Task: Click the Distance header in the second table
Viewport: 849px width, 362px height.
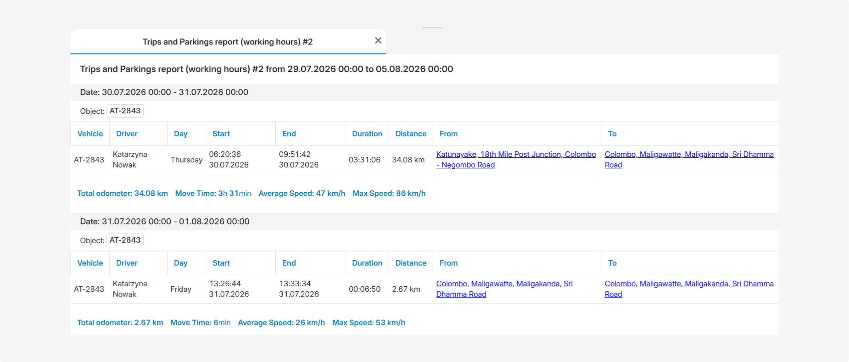Action: tap(411, 263)
